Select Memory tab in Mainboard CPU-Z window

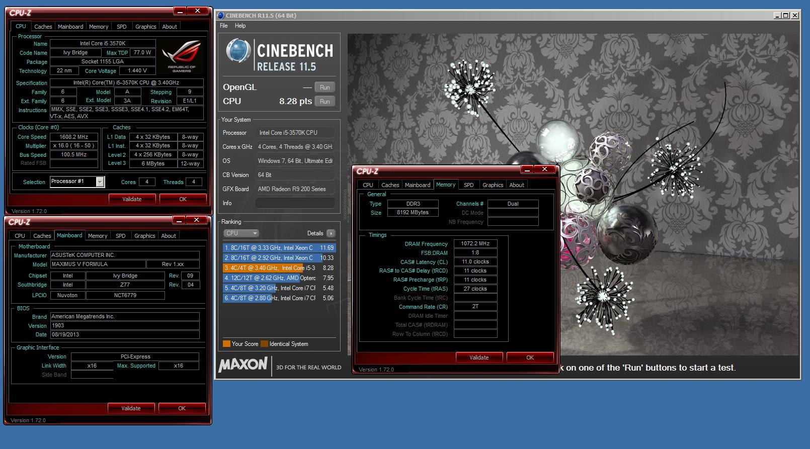(x=98, y=236)
